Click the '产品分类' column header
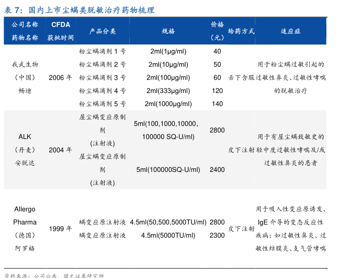Image resolution: width=339 pixels, height=278 pixels. [103, 31]
